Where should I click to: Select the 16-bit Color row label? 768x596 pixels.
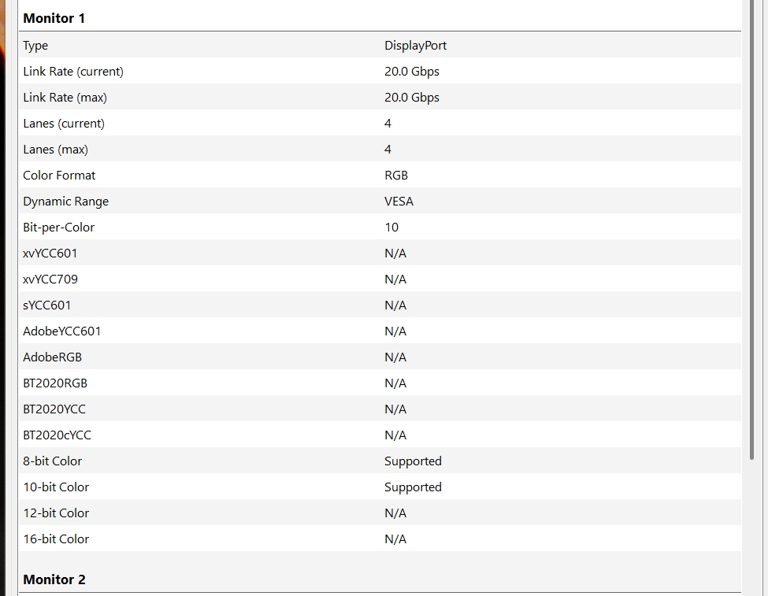[x=56, y=539]
